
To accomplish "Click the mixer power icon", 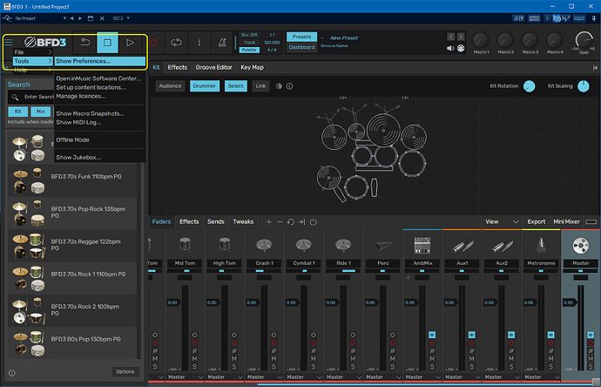I will (314, 222).
